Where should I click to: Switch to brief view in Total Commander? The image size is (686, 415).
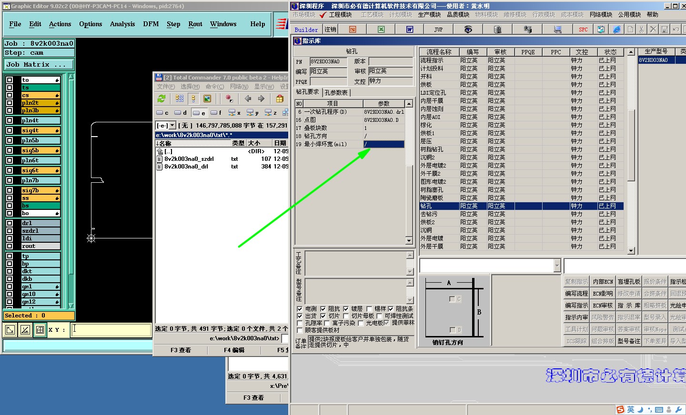180,99
